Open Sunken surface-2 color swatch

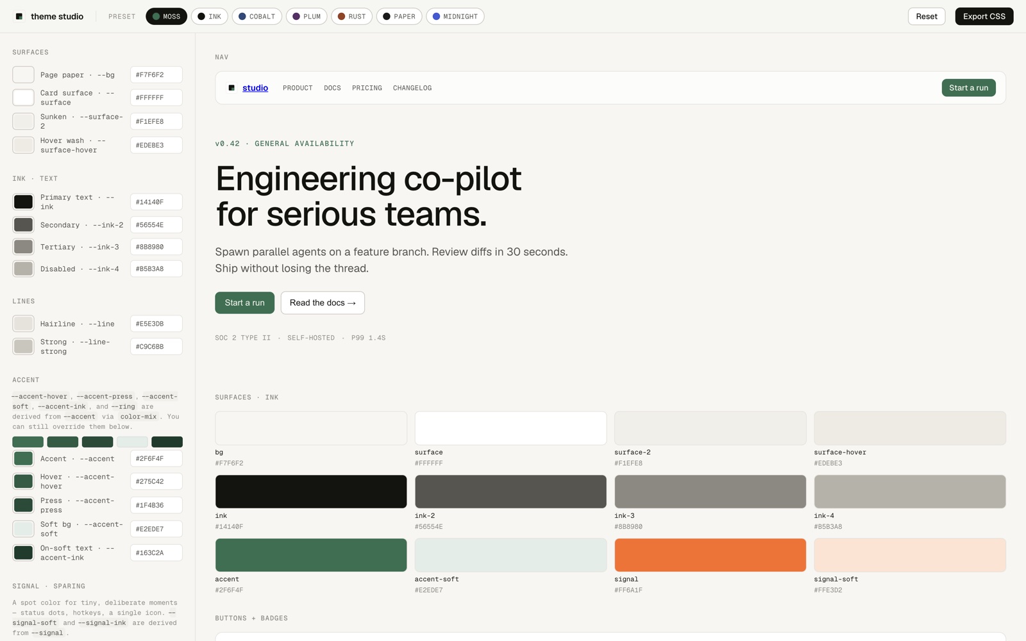[24, 121]
